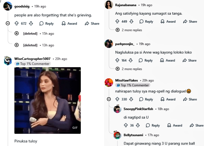Upvote Rajanabanana's comment

pyautogui.click(x=117, y=21)
